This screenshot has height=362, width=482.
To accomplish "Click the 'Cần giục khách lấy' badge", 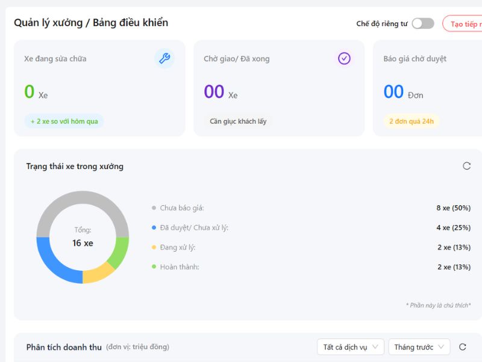I will click(x=238, y=121).
